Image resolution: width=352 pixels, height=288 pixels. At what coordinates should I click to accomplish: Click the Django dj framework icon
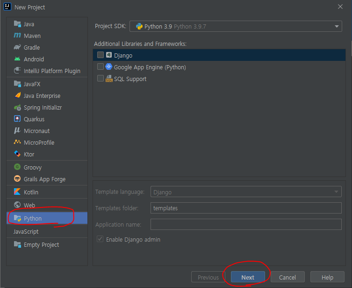tap(109, 55)
